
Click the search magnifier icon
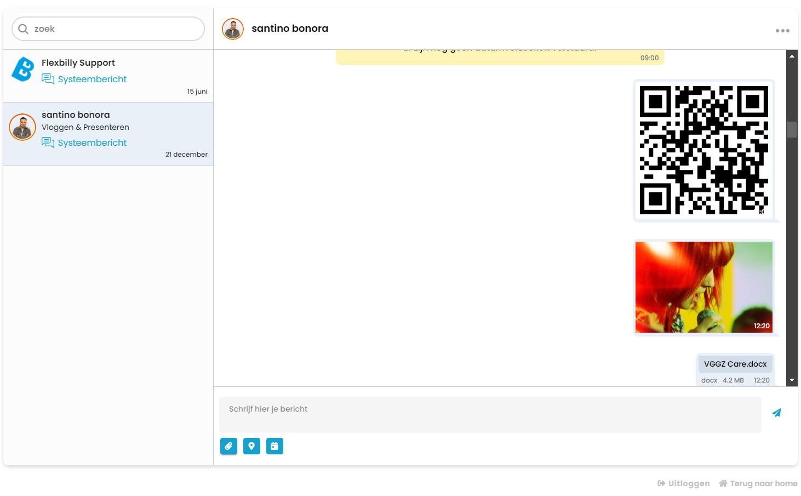click(x=23, y=29)
